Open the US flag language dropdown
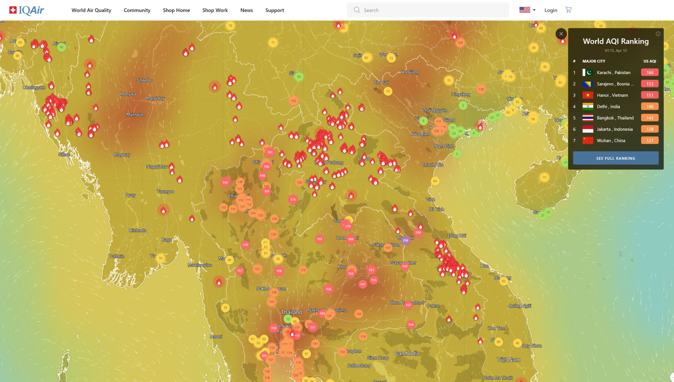This screenshot has height=382, width=674. [527, 10]
